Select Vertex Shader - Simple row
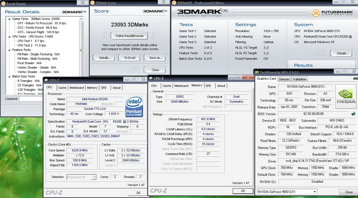The image size is (358, 198). click(37, 68)
